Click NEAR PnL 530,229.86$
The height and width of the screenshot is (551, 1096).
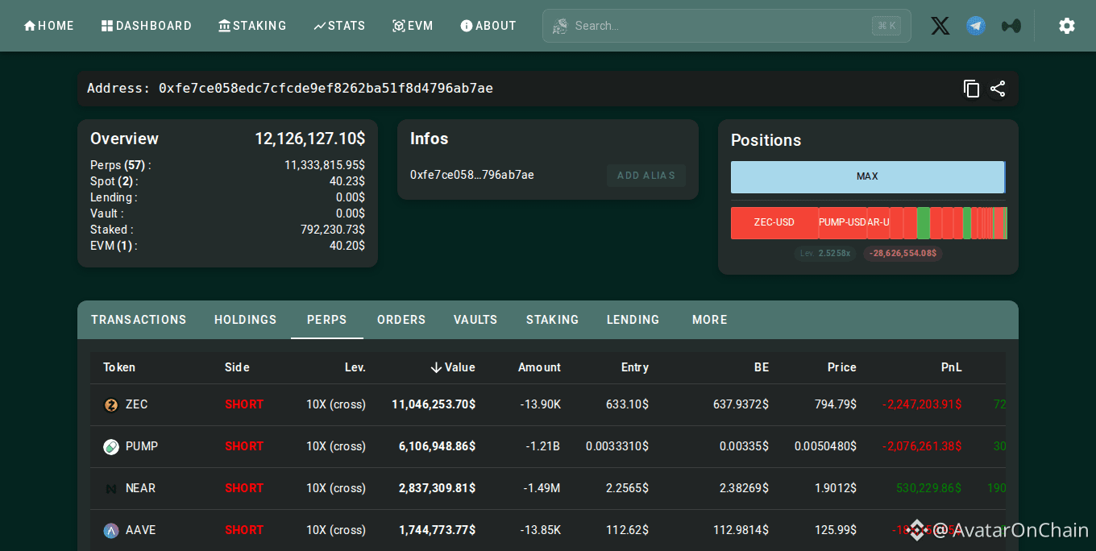[x=929, y=488]
